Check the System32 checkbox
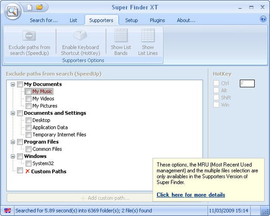 click(x=29, y=163)
